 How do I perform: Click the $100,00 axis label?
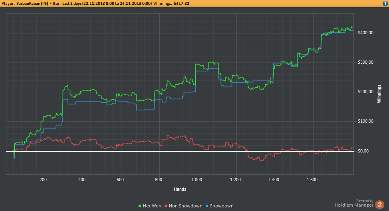click(365, 121)
